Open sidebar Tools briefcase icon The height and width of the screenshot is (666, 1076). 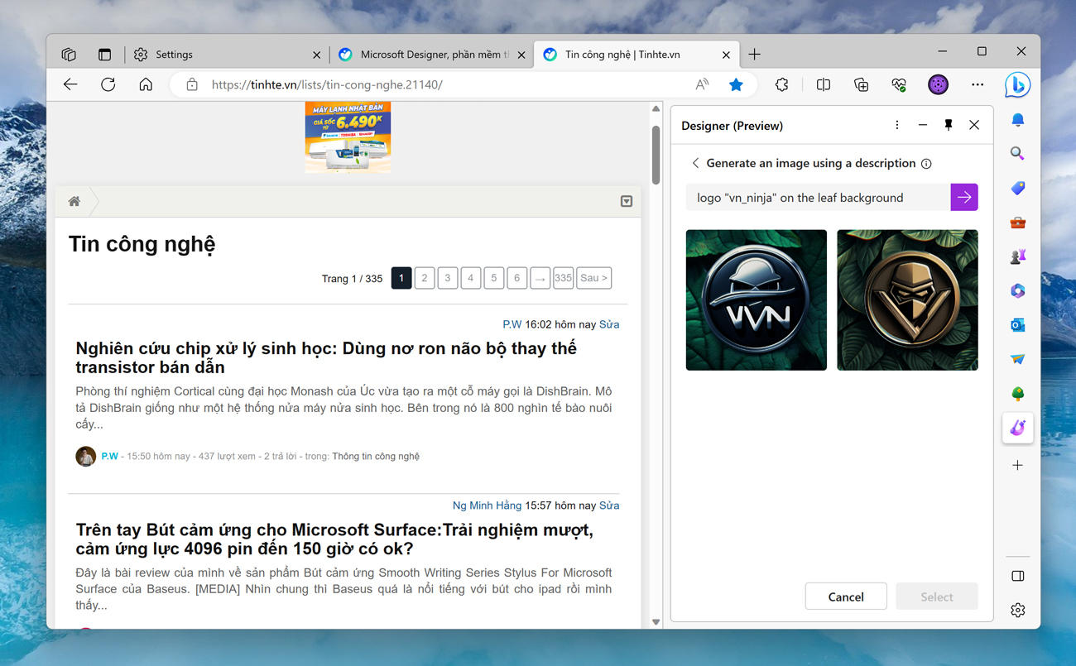tap(1018, 223)
